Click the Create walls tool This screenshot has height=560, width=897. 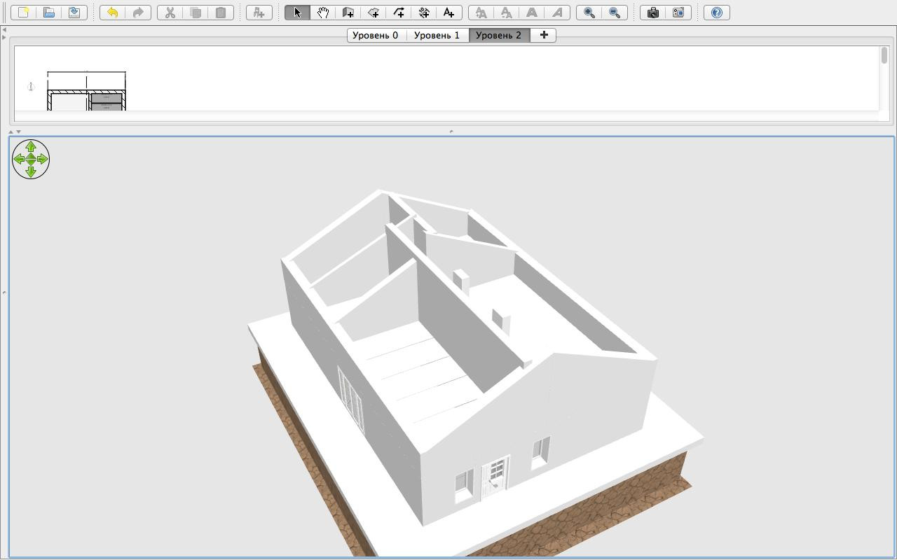point(348,13)
